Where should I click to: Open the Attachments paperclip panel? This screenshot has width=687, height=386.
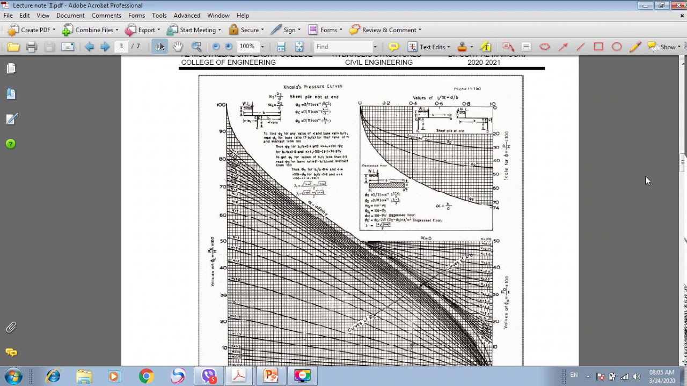pyautogui.click(x=11, y=327)
